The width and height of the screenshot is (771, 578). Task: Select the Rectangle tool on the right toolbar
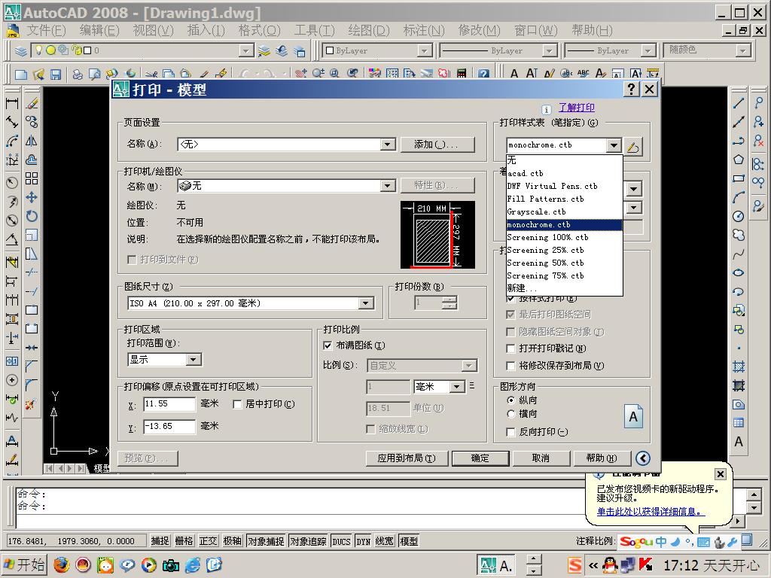click(739, 178)
